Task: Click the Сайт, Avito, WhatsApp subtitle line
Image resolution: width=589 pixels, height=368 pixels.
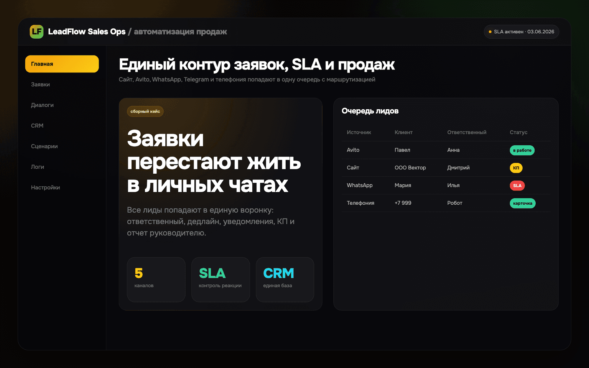Action: point(247,79)
